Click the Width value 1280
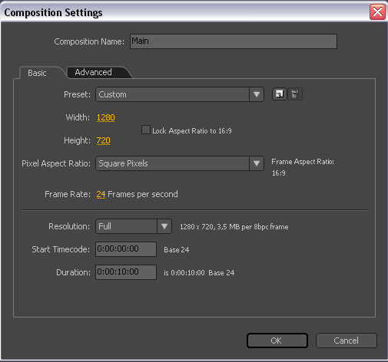The width and height of the screenshot is (388, 362). (105, 117)
